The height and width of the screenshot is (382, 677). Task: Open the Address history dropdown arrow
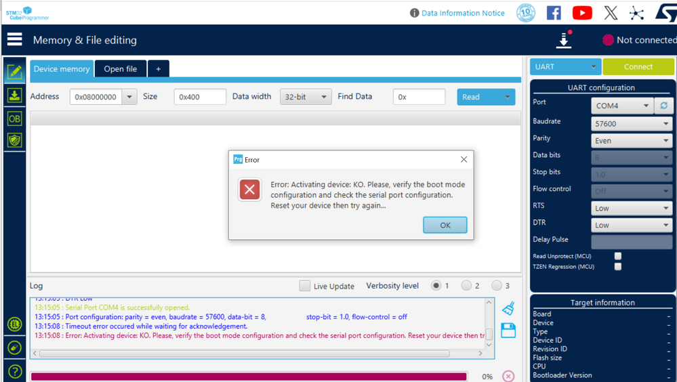[129, 97]
